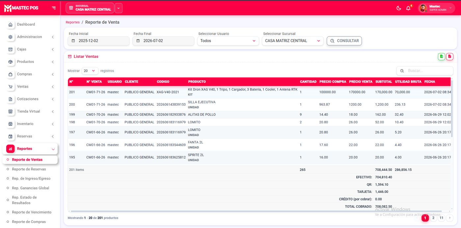Click the Reportes chart icon
Screen dimensions: 461x228
pos(11,149)
